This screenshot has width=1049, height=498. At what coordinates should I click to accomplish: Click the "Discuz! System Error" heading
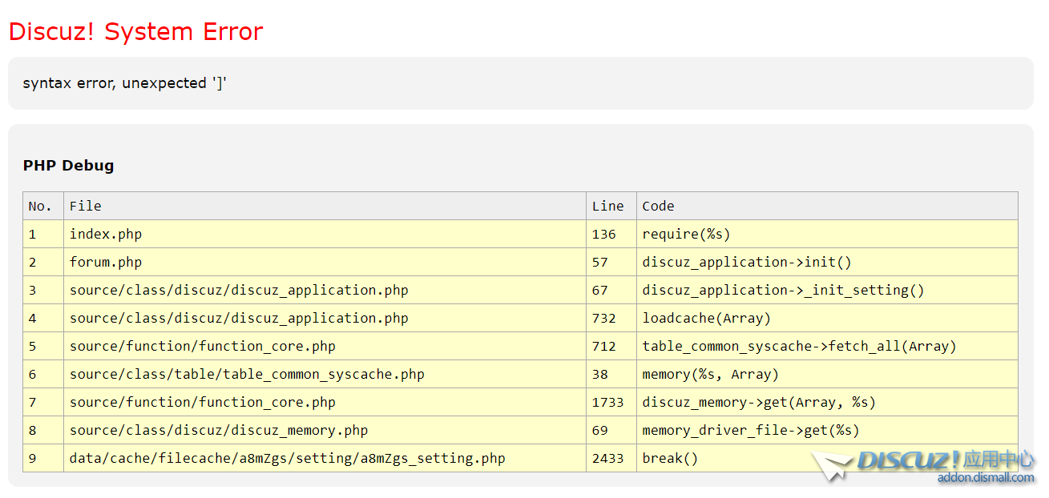(x=135, y=31)
